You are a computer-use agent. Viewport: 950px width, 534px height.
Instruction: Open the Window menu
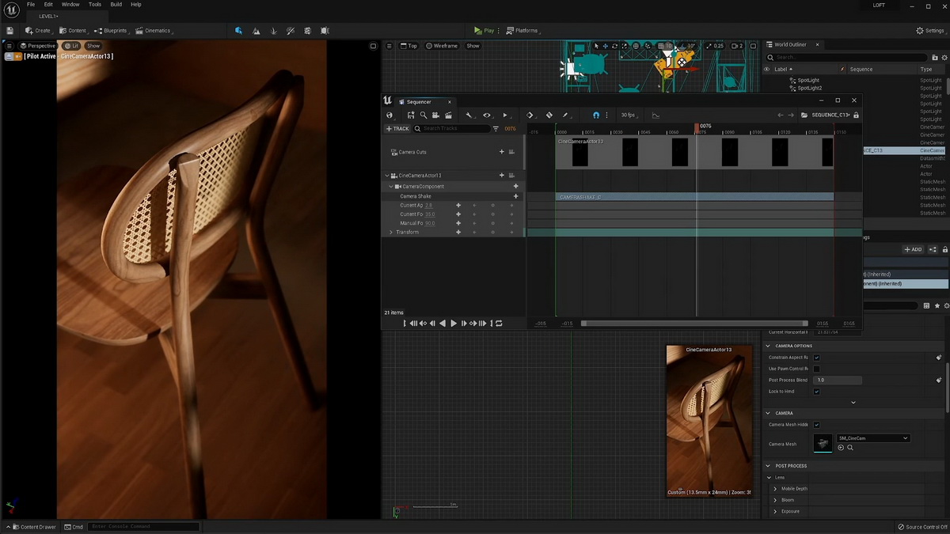pyautogui.click(x=70, y=5)
